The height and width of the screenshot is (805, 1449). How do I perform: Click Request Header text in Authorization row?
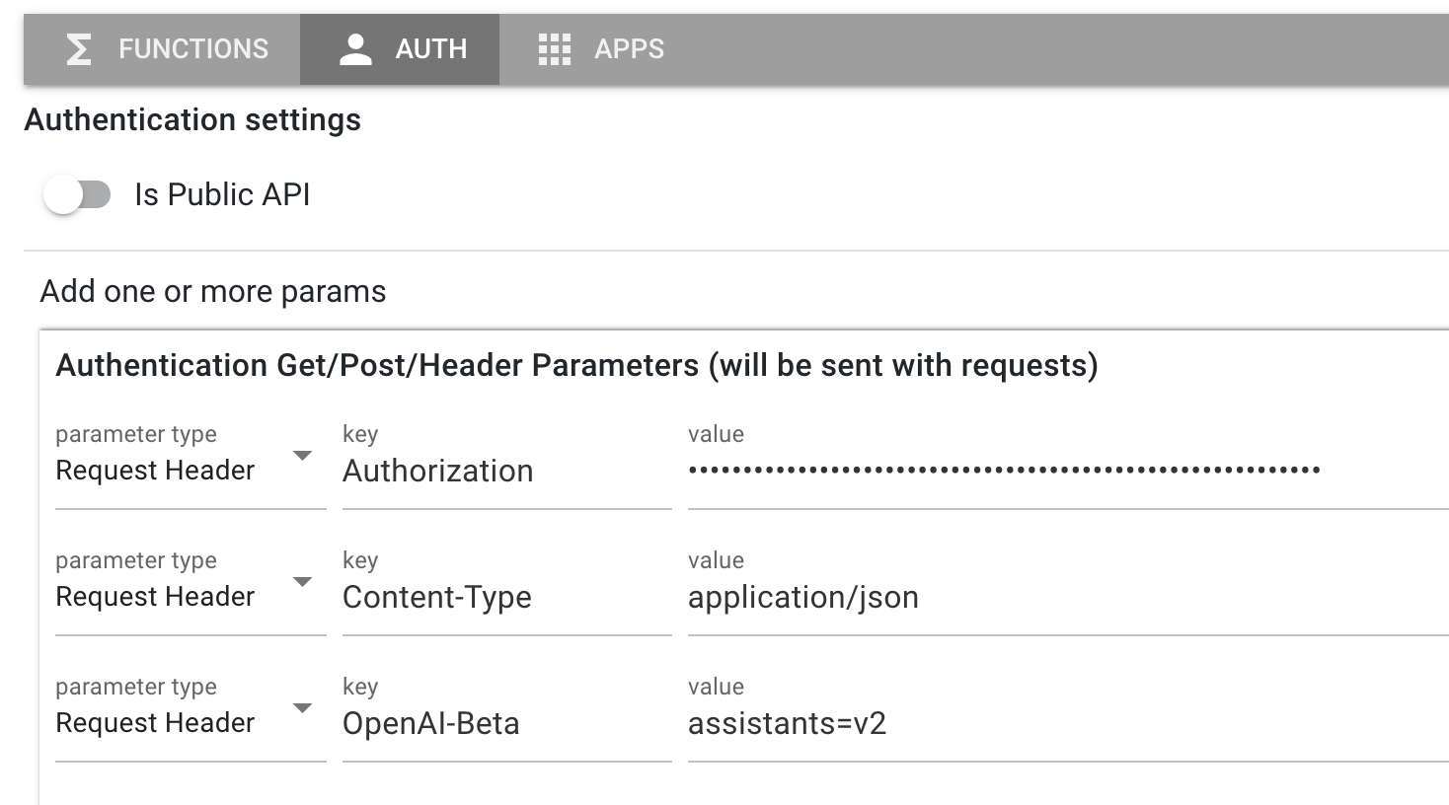coord(155,472)
